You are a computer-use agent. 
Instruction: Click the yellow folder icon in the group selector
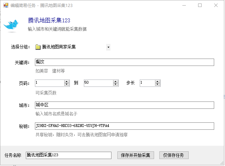[x=38, y=47]
